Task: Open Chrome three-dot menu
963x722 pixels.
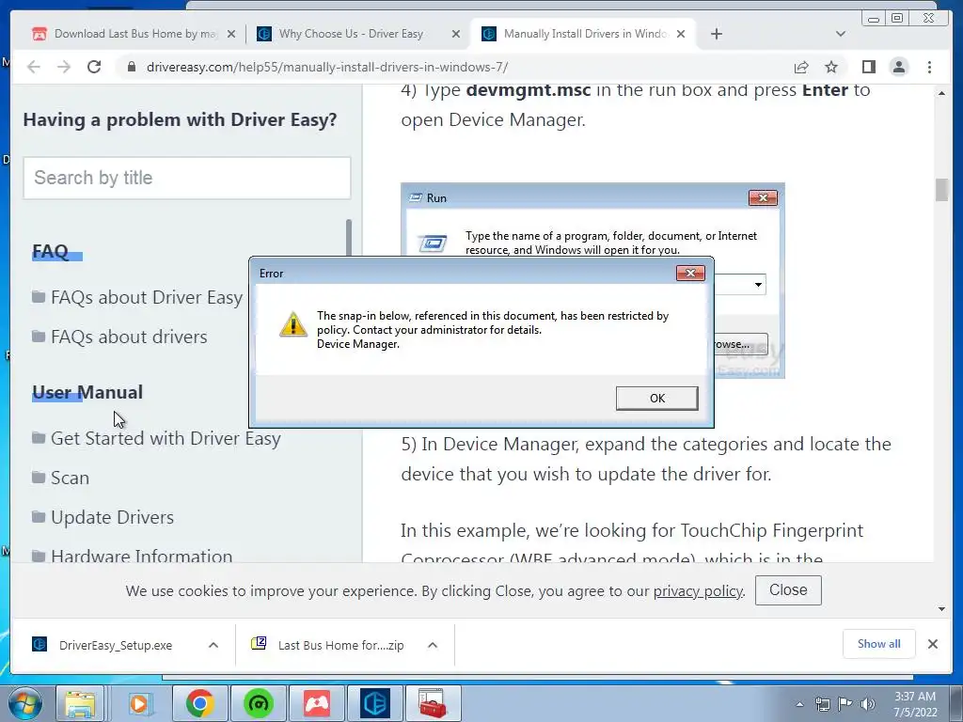Action: pos(929,67)
